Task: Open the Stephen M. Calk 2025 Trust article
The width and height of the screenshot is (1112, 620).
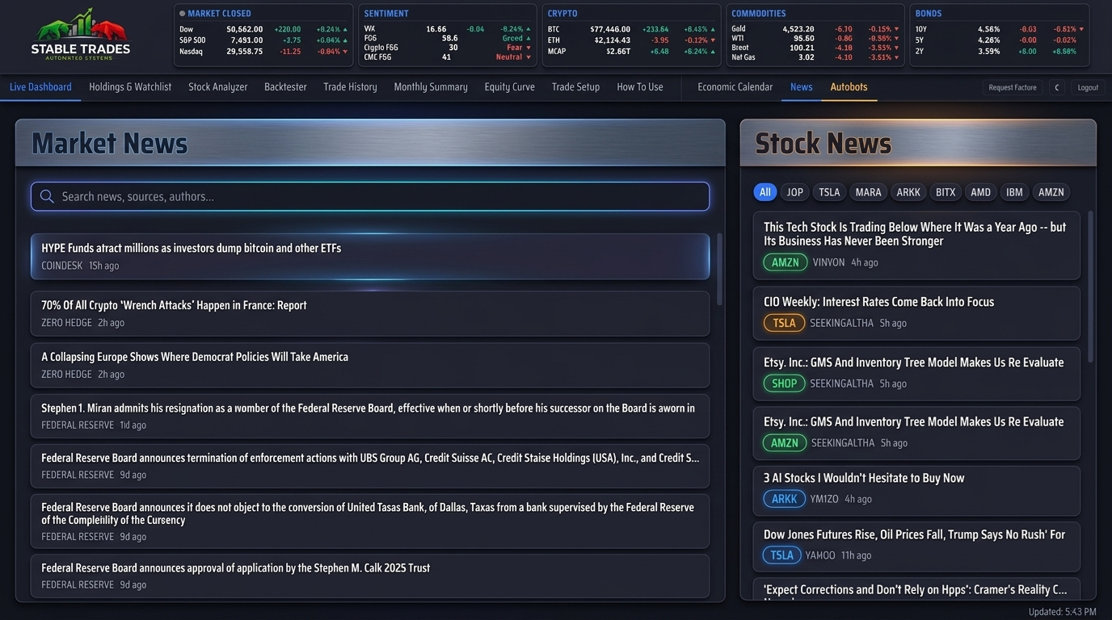Action: pyautogui.click(x=370, y=576)
